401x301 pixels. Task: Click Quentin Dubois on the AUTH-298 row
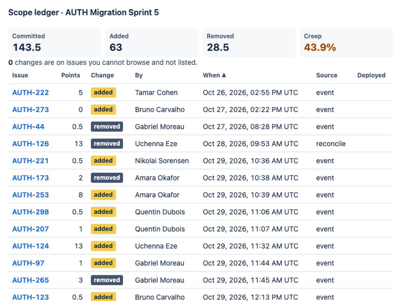coord(160,212)
